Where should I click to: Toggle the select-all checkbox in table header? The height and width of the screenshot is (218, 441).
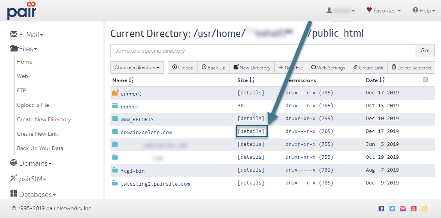(425, 80)
